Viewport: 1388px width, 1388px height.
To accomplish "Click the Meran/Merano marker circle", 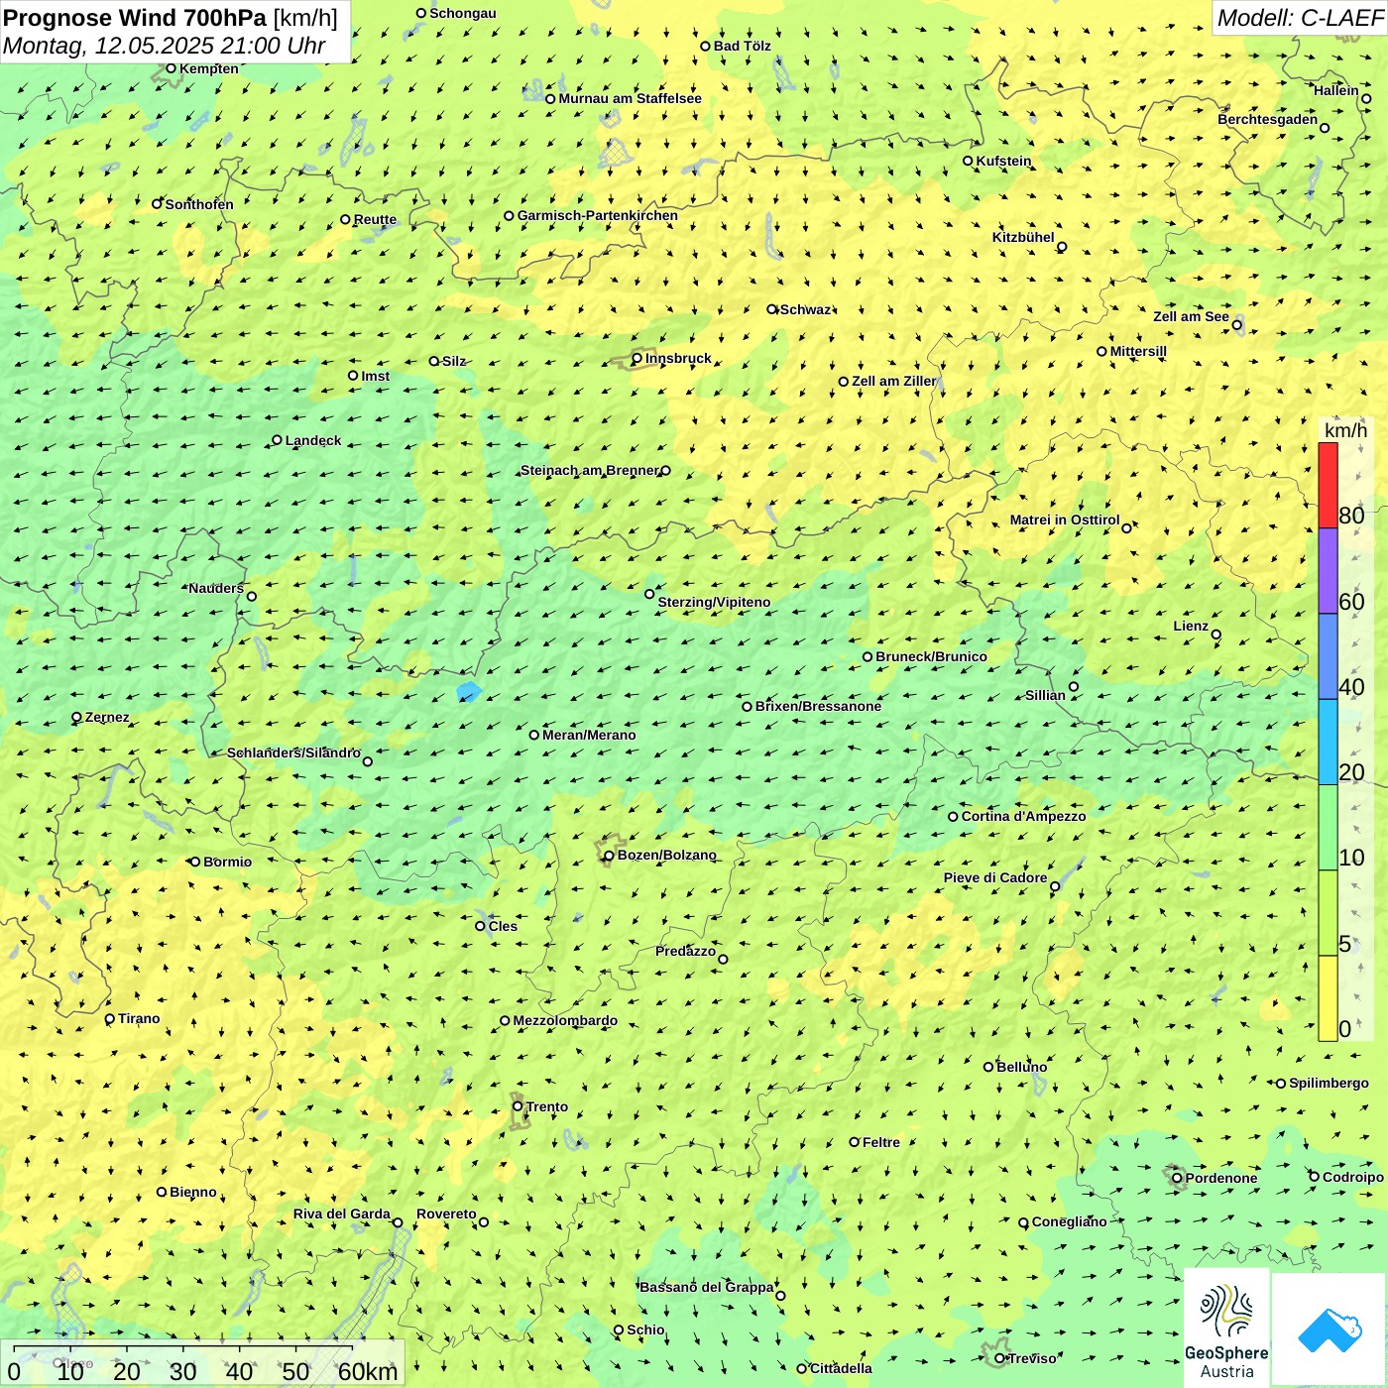I will [534, 735].
